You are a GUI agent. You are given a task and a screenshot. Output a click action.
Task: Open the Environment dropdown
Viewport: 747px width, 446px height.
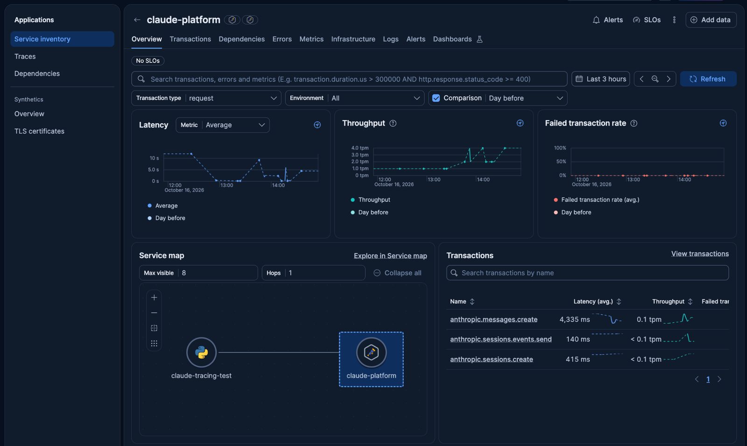tap(355, 98)
